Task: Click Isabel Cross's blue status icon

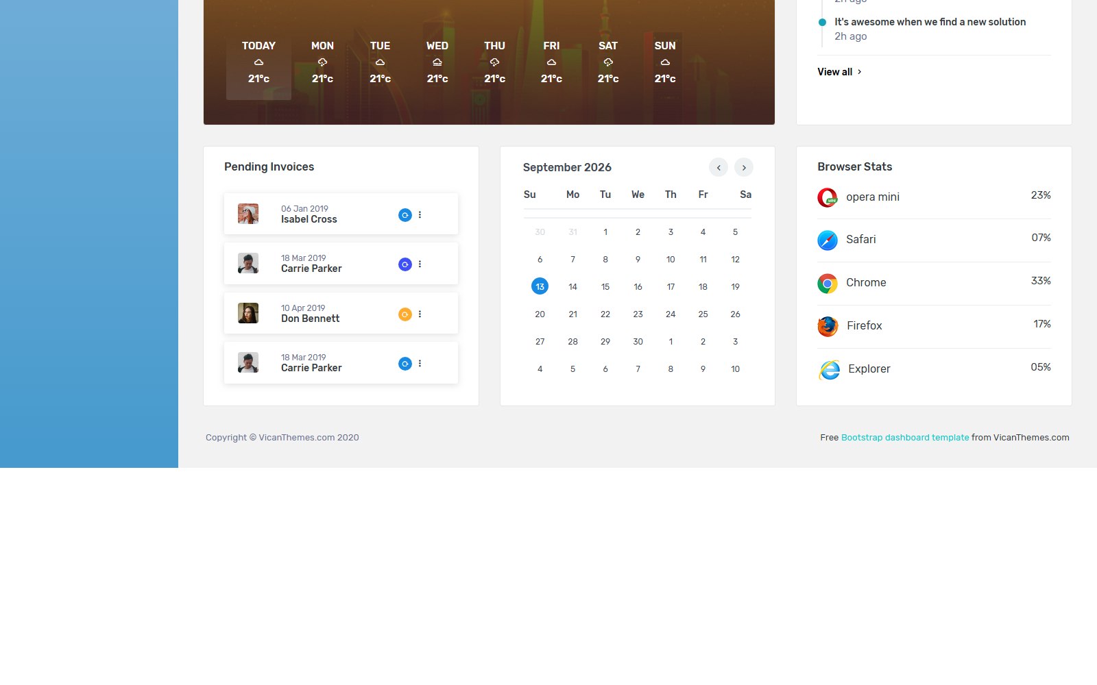Action: (x=405, y=215)
